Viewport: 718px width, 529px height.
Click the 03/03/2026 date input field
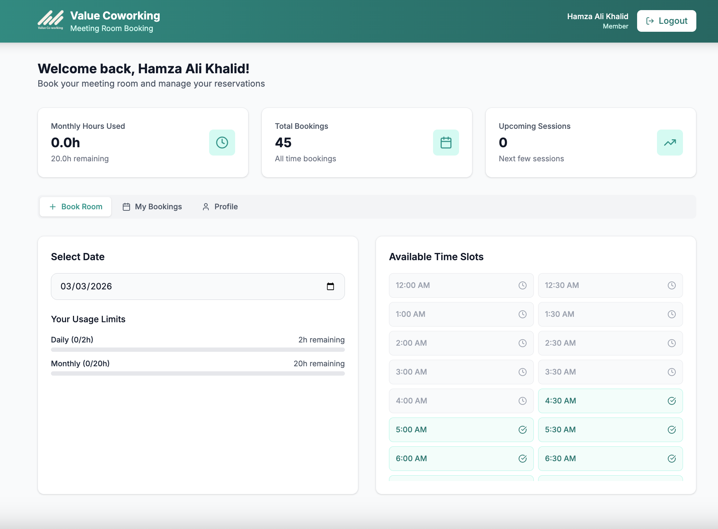click(181, 287)
